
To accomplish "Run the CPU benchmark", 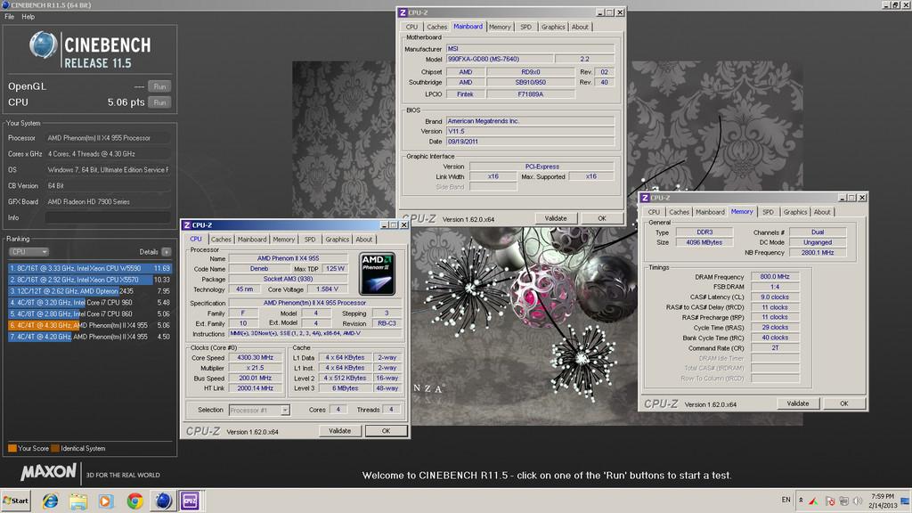I will coord(159,102).
